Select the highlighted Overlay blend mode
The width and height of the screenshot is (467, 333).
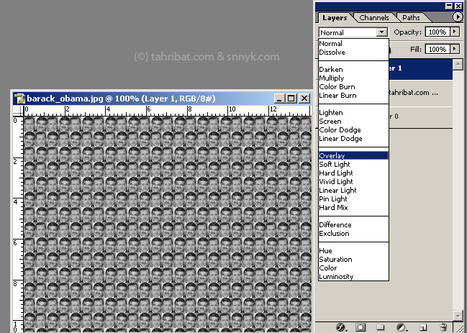point(353,155)
